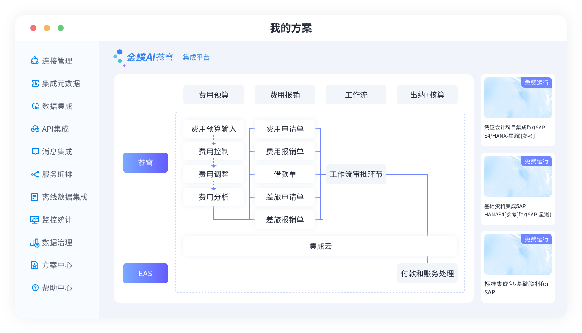Click the 基础资料集成SAP HANAS4[参考] title text

[x=518, y=210]
